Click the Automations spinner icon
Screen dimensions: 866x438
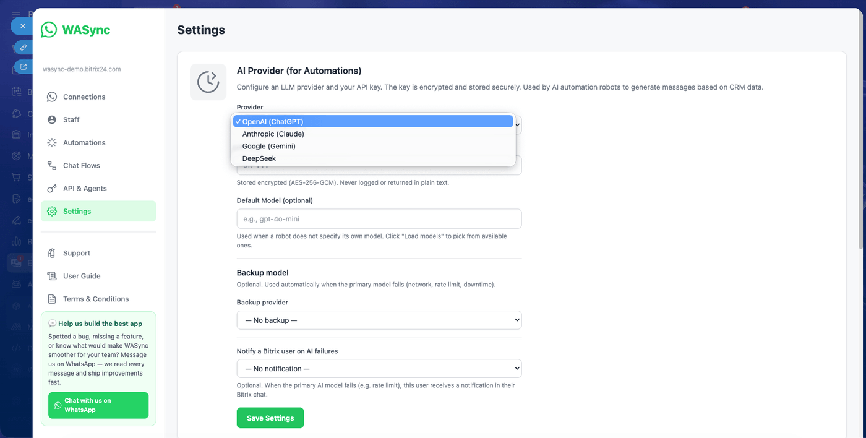click(52, 143)
